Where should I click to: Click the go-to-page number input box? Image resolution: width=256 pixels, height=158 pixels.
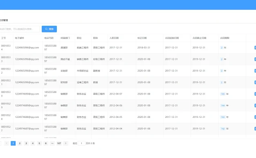coord(81,143)
